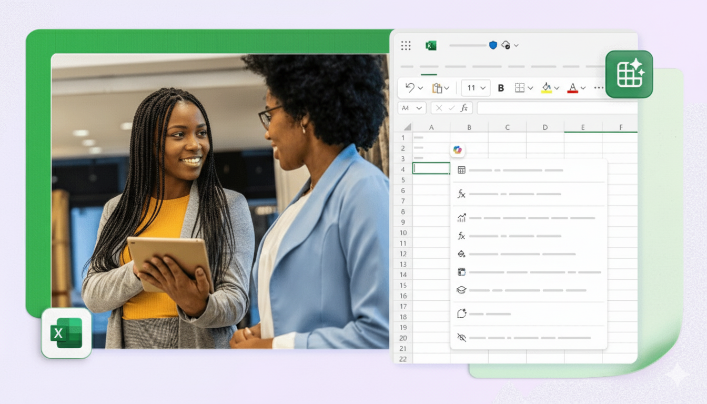Screen dimensions: 707x404
Task: Select the graduation cap menu item
Action: [x=461, y=290]
